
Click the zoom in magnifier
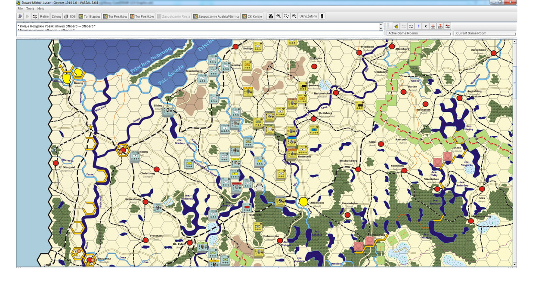click(279, 16)
